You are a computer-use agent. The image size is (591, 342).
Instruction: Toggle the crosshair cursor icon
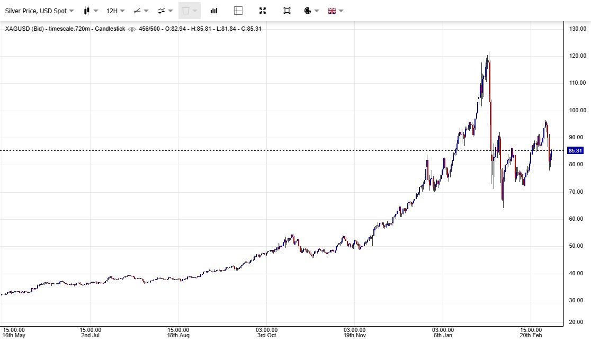238,11
